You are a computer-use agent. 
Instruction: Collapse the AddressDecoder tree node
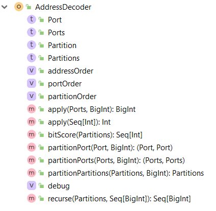coord(4,7)
